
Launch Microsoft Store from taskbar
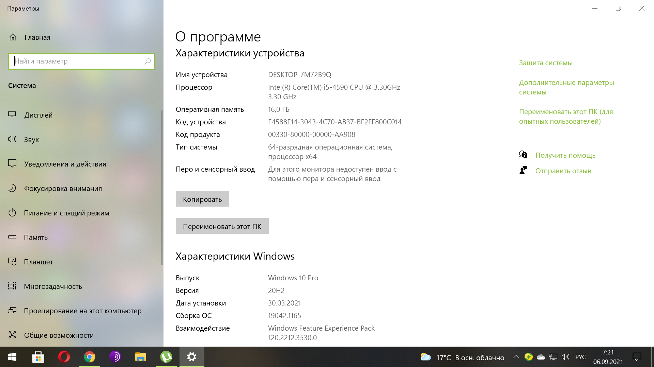[x=38, y=357]
